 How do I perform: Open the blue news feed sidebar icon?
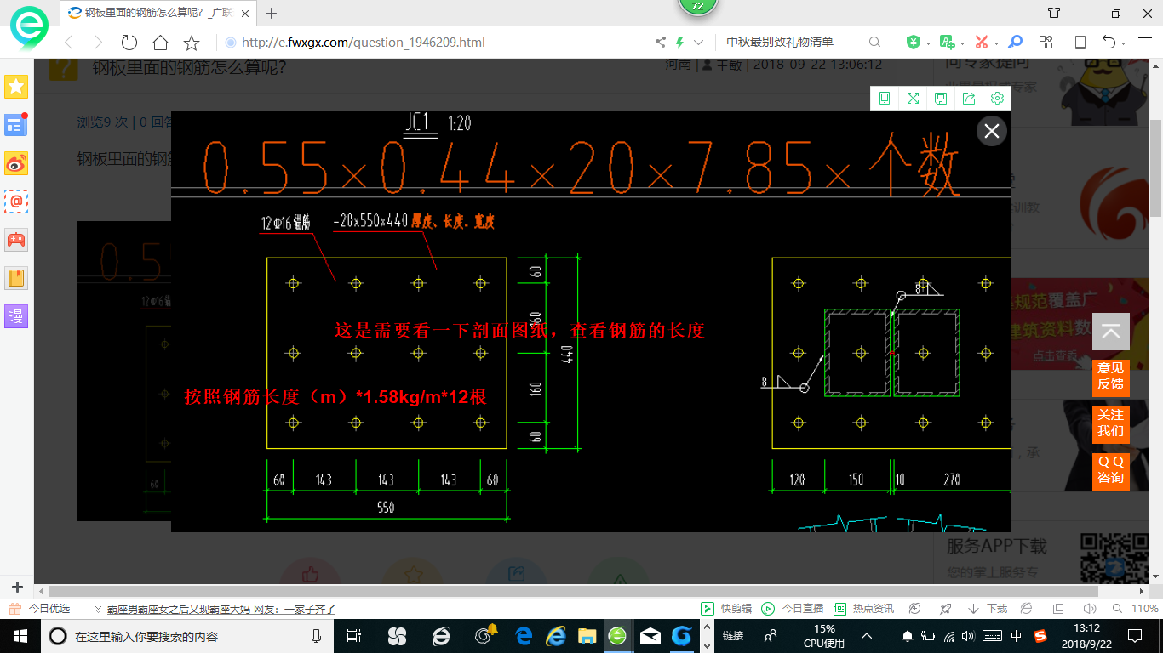pyautogui.click(x=16, y=125)
